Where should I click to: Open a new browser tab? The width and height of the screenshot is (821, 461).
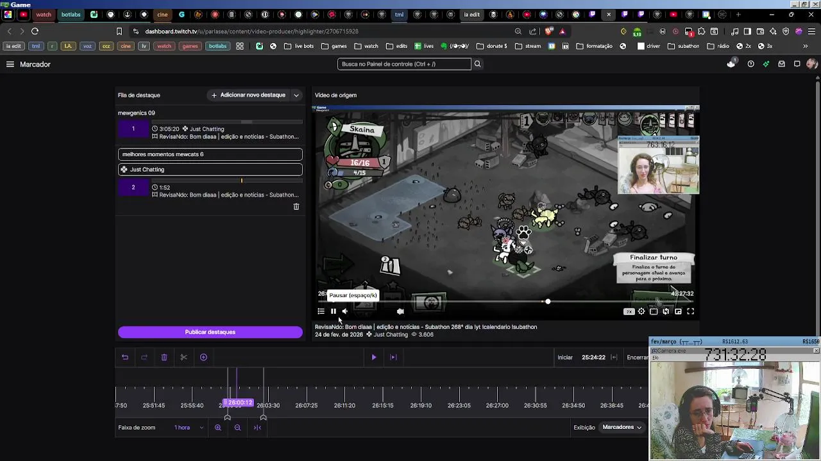click(x=738, y=15)
